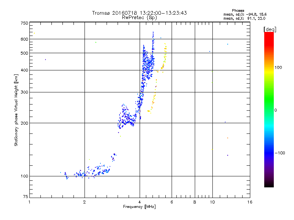The width and height of the screenshot is (294, 220).
Task: Click the x-axis tick label '8'
Action: [195, 202]
